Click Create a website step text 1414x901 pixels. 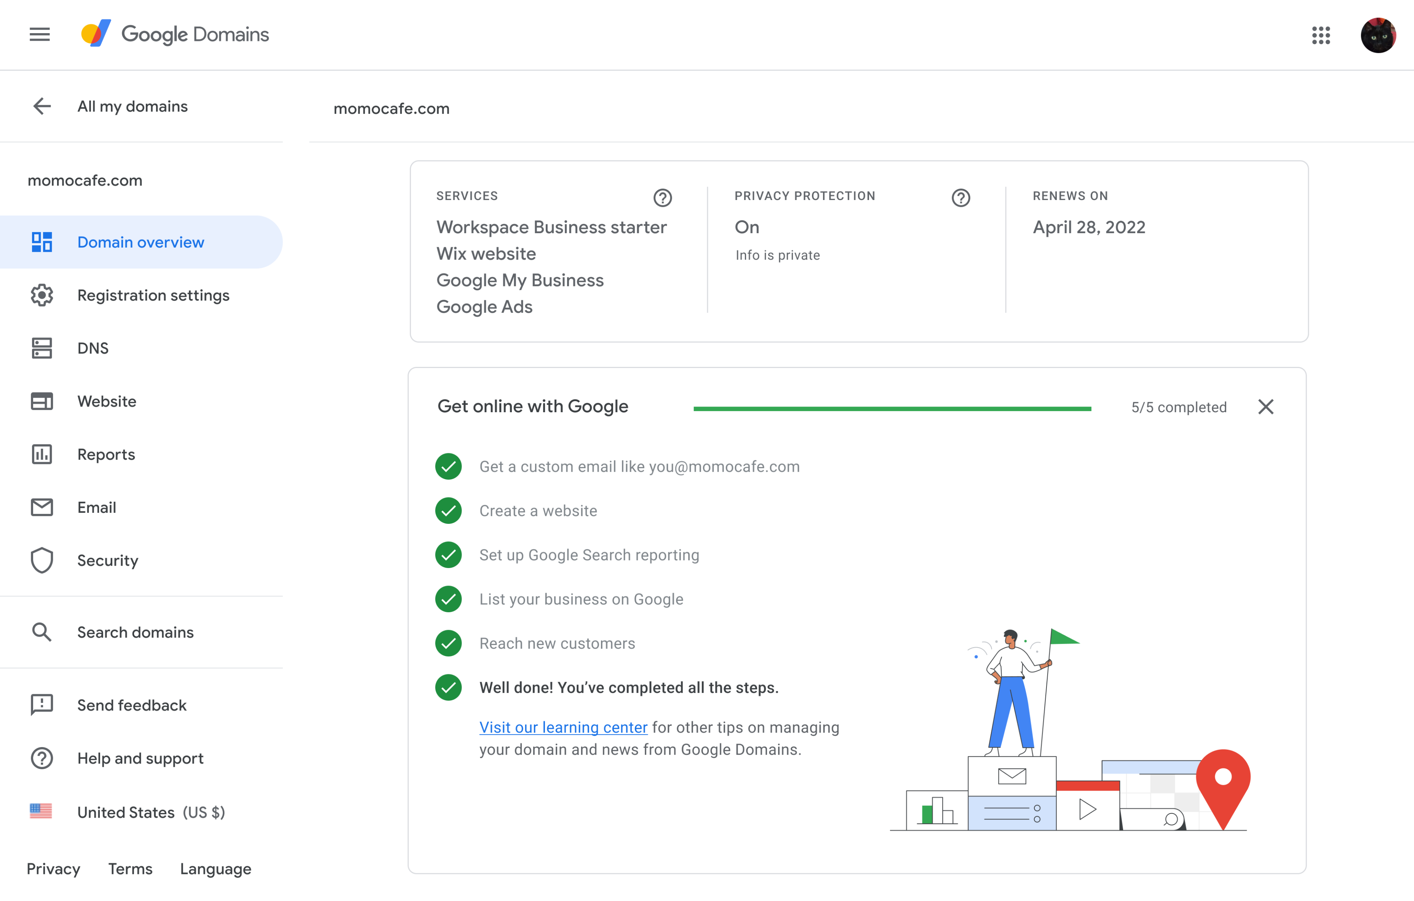click(538, 511)
